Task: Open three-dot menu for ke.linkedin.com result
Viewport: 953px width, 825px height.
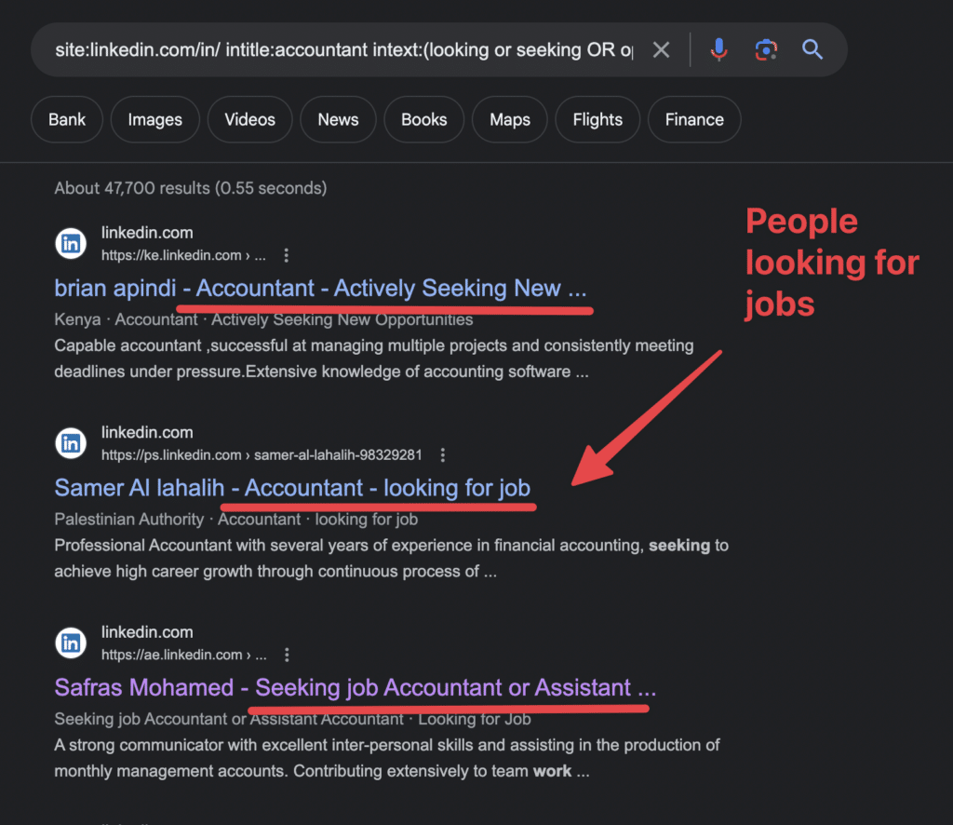Action: pos(287,255)
